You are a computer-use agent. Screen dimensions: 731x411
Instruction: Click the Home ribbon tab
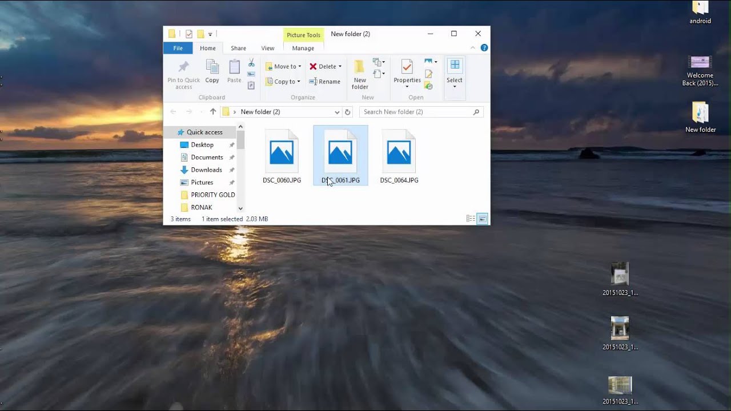pyautogui.click(x=208, y=49)
